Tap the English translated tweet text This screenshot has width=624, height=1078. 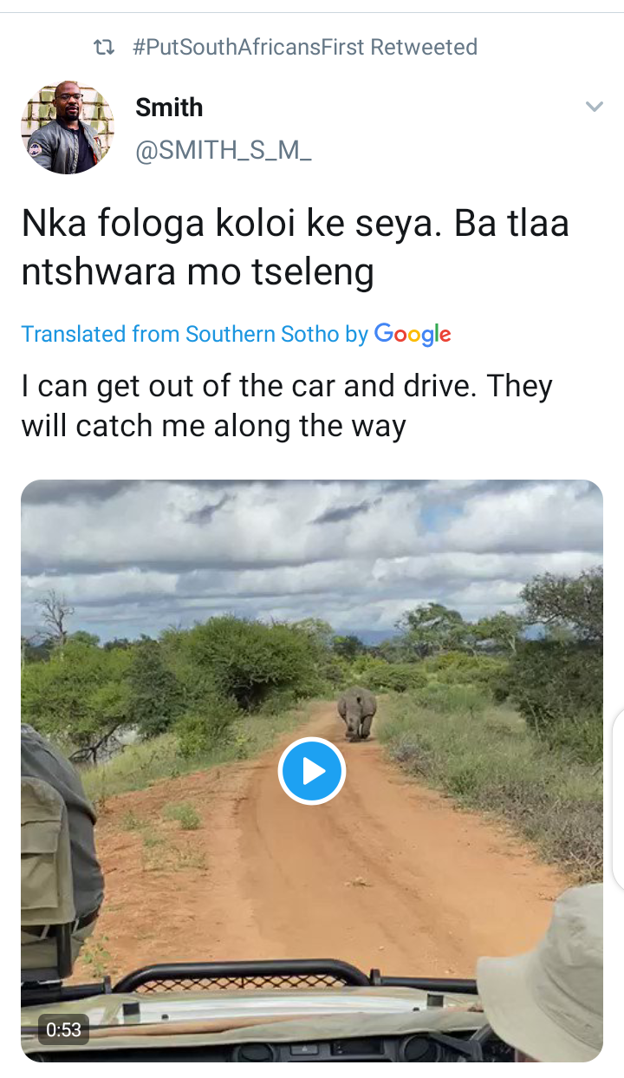pyautogui.click(x=287, y=406)
